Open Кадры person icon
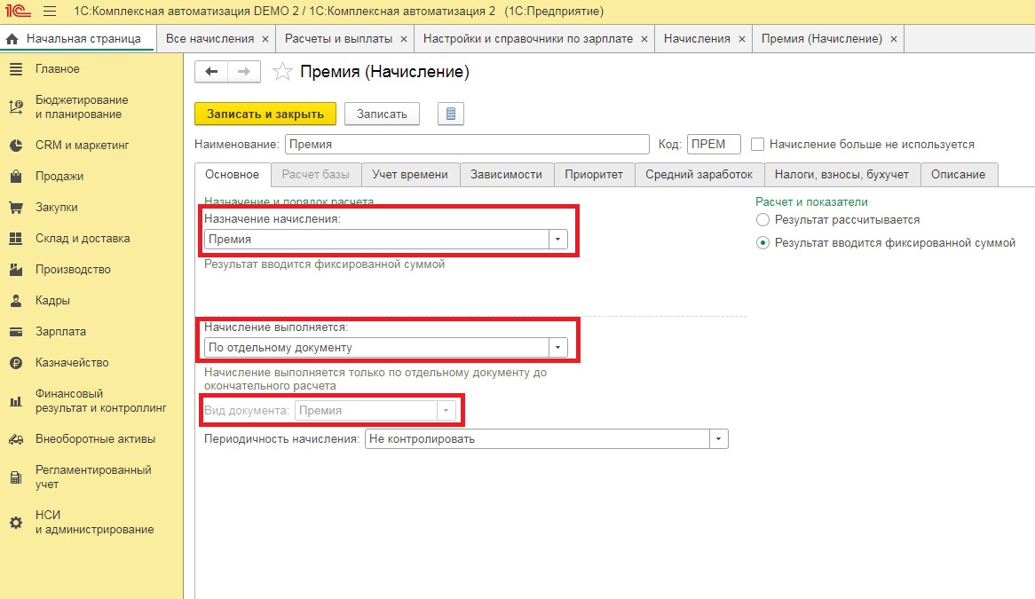The height and width of the screenshot is (599, 1035). 16,300
